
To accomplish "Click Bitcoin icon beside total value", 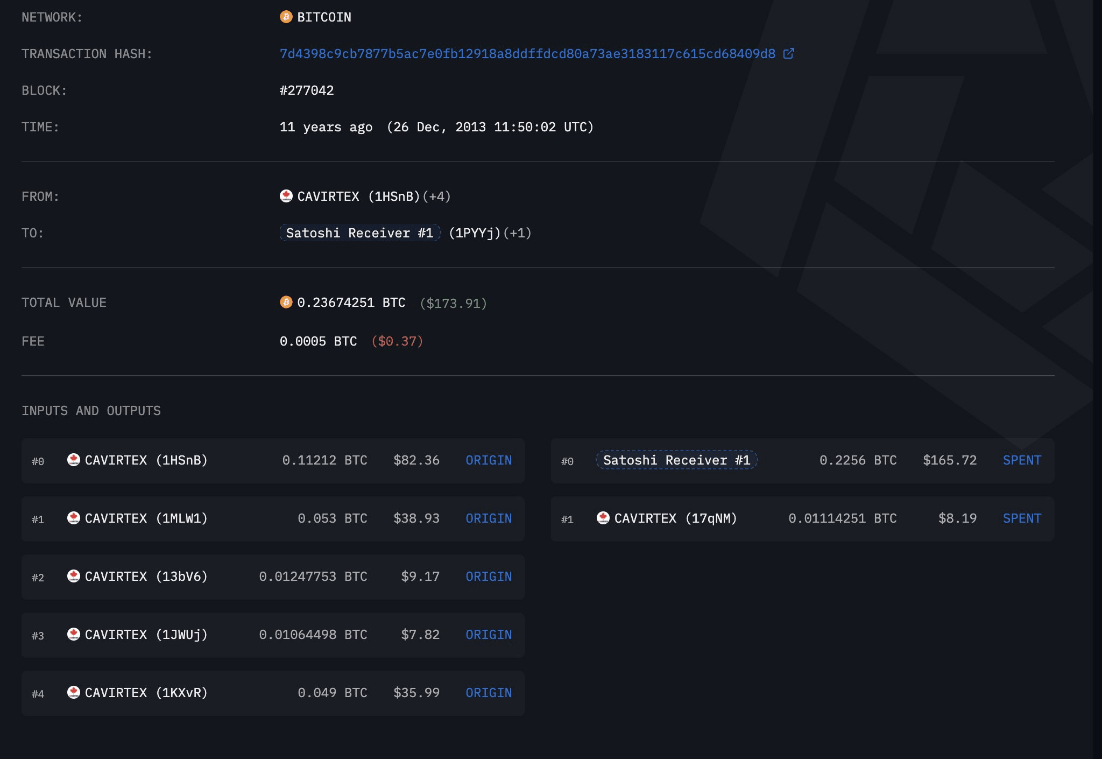I will click(x=286, y=302).
